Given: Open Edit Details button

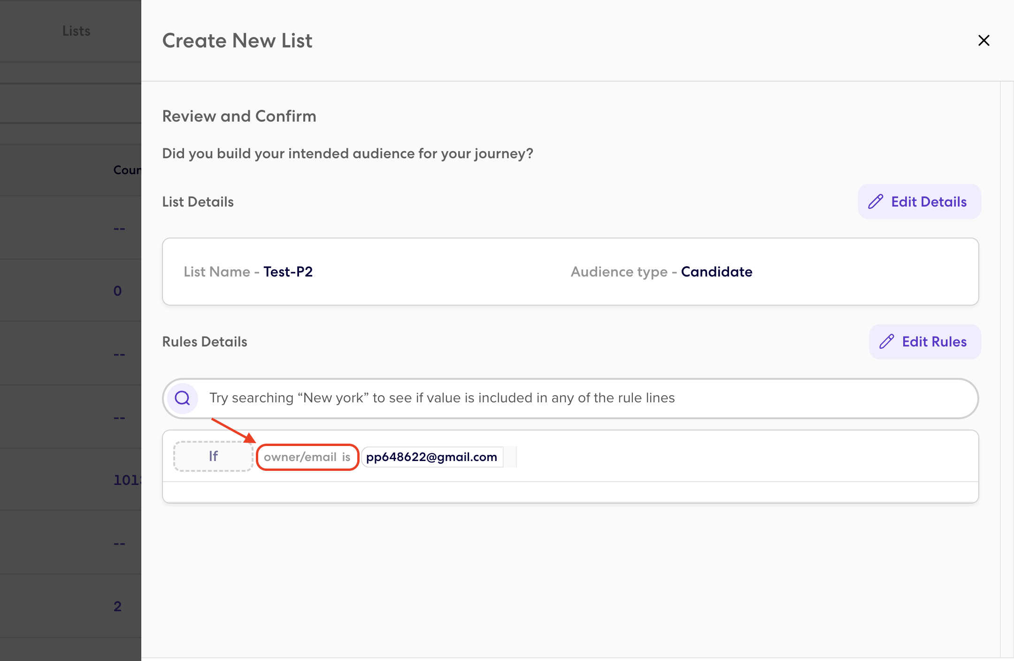Looking at the screenshot, I should coord(919,201).
